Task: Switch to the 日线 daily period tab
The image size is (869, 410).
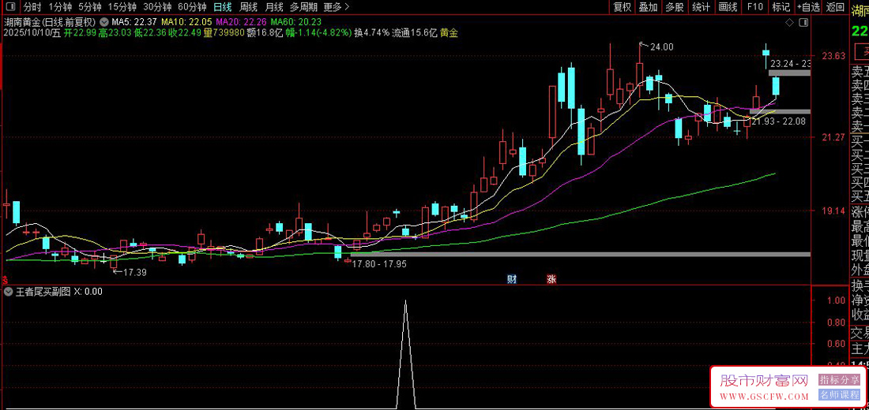Action: 223,7
